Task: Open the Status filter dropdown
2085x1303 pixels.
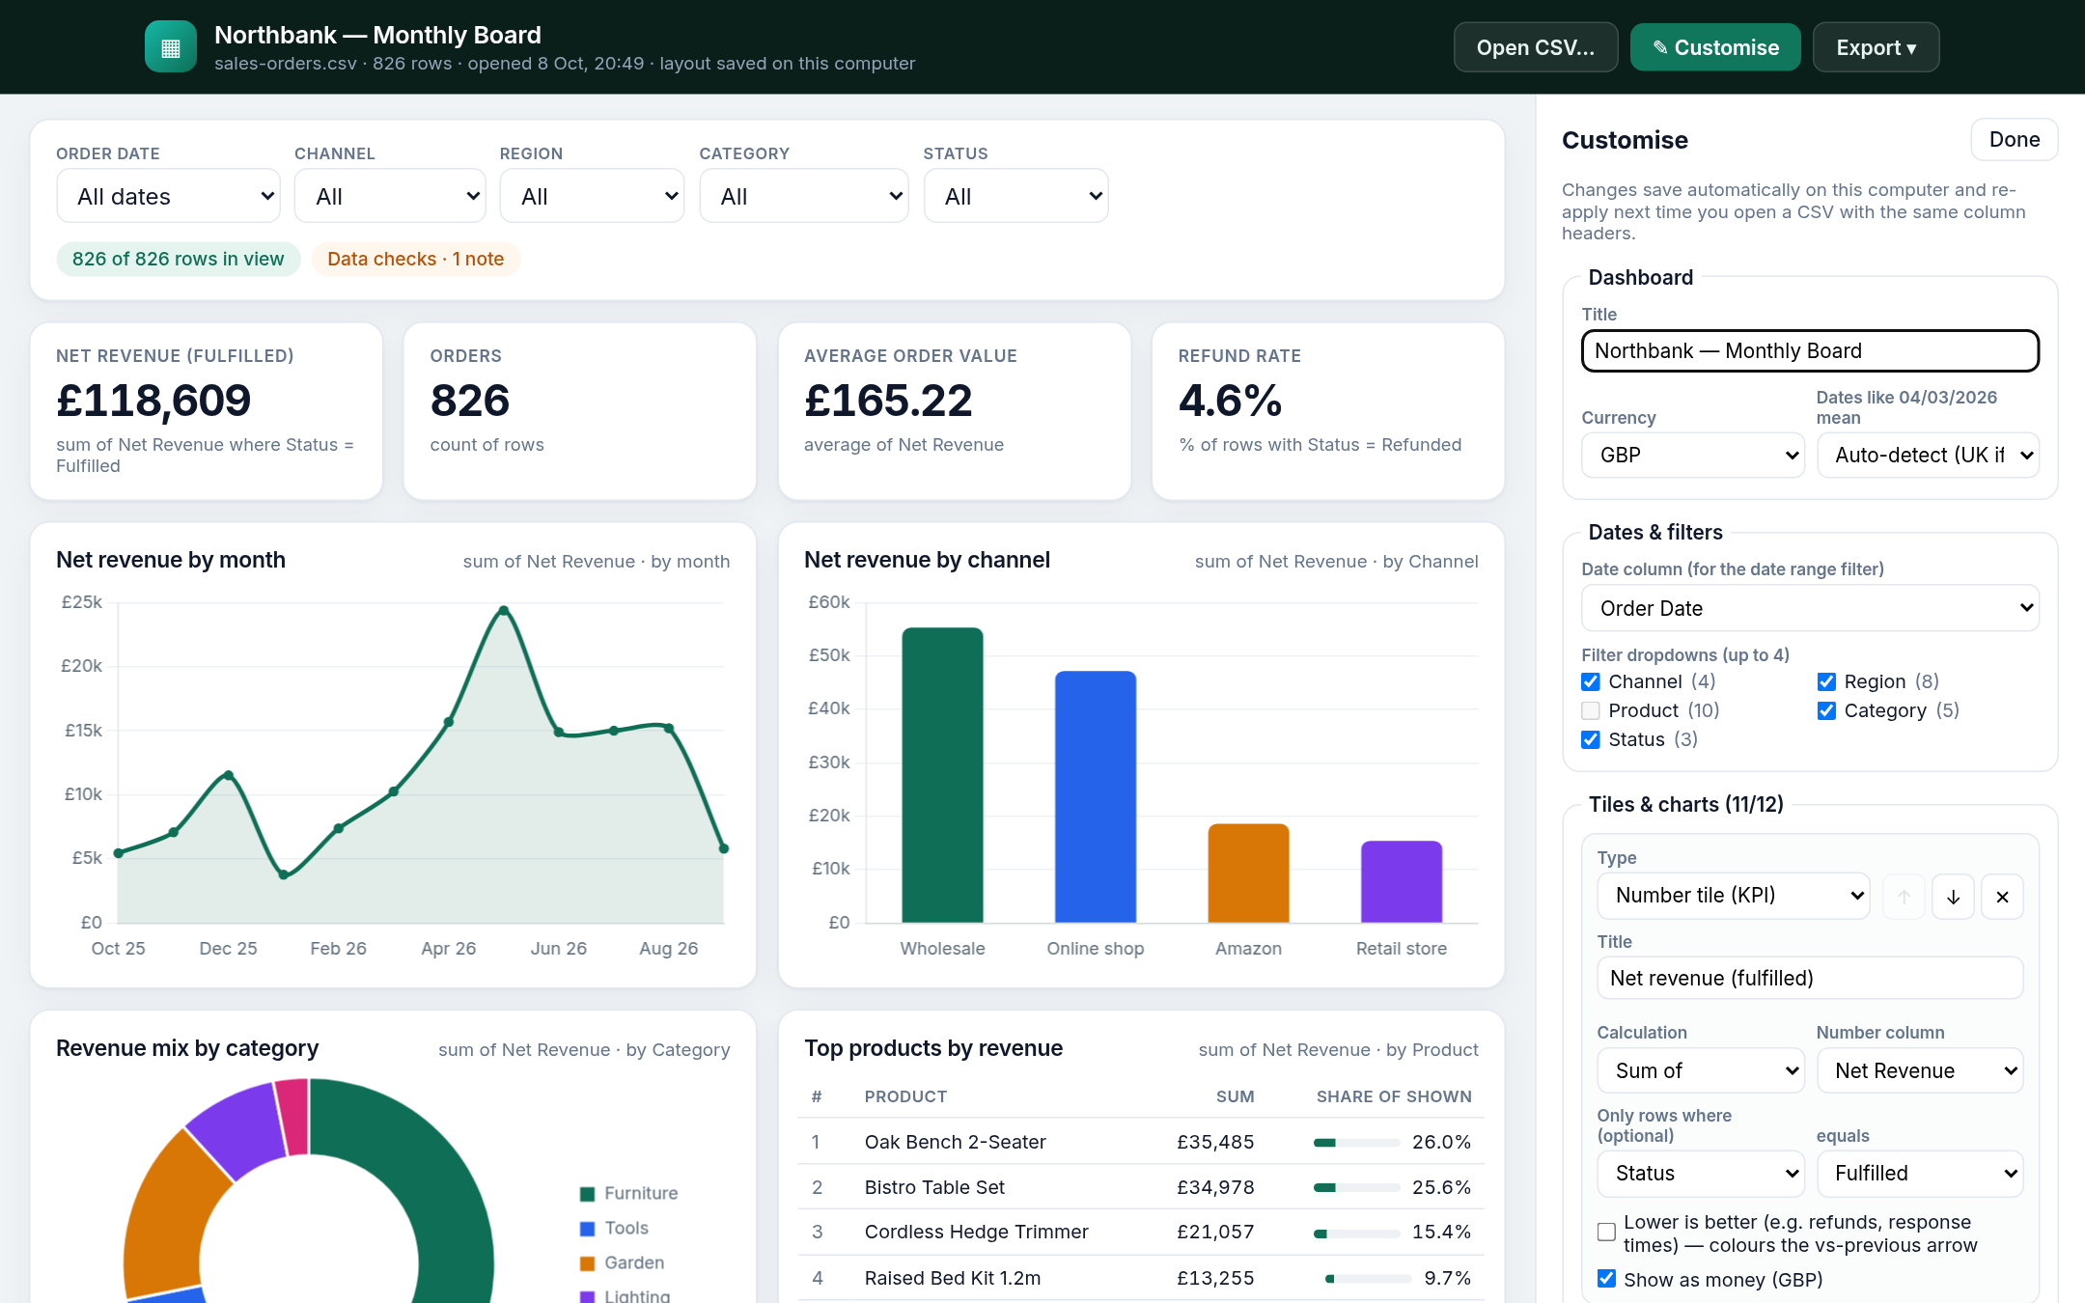Action: click(1015, 196)
